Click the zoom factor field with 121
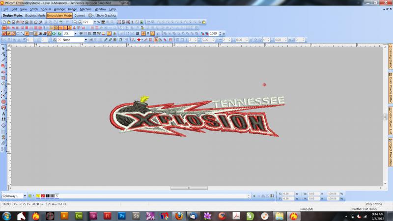Image resolution: width=393 pixels, height=221 pixels. pyautogui.click(x=88, y=22)
